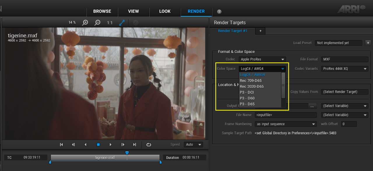Switch to the BROWSE tab
Image resolution: width=373 pixels, height=171 pixels.
[102, 11]
